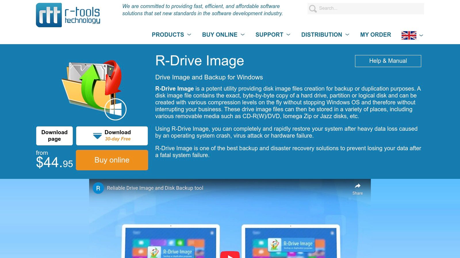The width and height of the screenshot is (460, 258).
Task: Share the video using Share icon
Action: tap(358, 189)
